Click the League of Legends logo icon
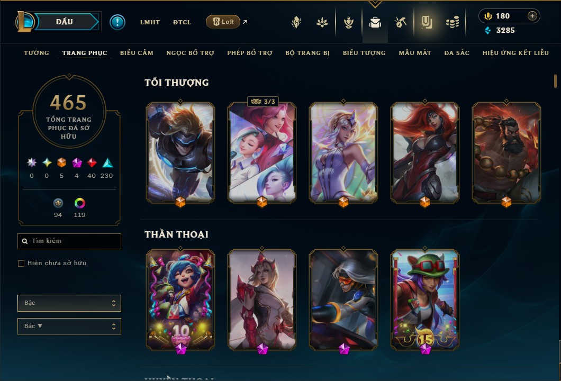This screenshot has height=381, width=561. coord(24,22)
